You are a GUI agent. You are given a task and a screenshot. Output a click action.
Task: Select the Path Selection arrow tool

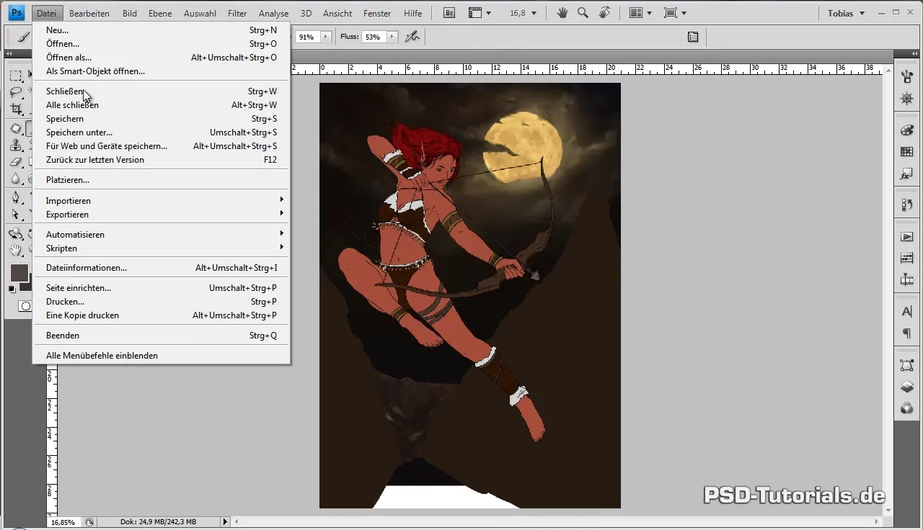coord(16,215)
